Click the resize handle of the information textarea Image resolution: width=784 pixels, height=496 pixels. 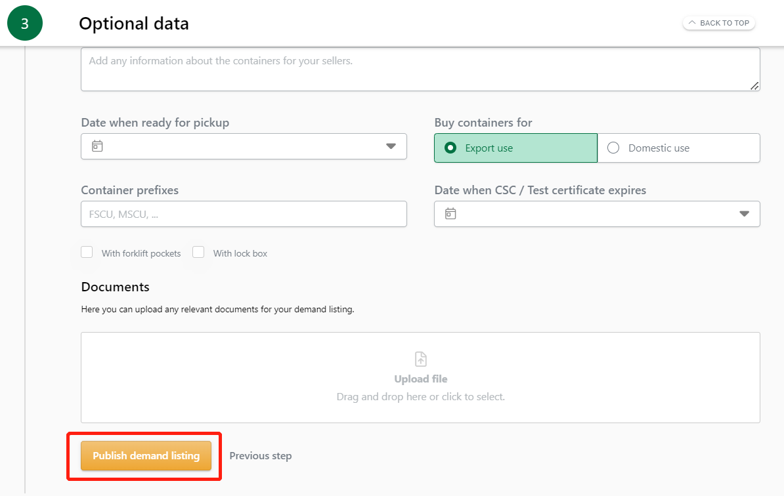754,85
